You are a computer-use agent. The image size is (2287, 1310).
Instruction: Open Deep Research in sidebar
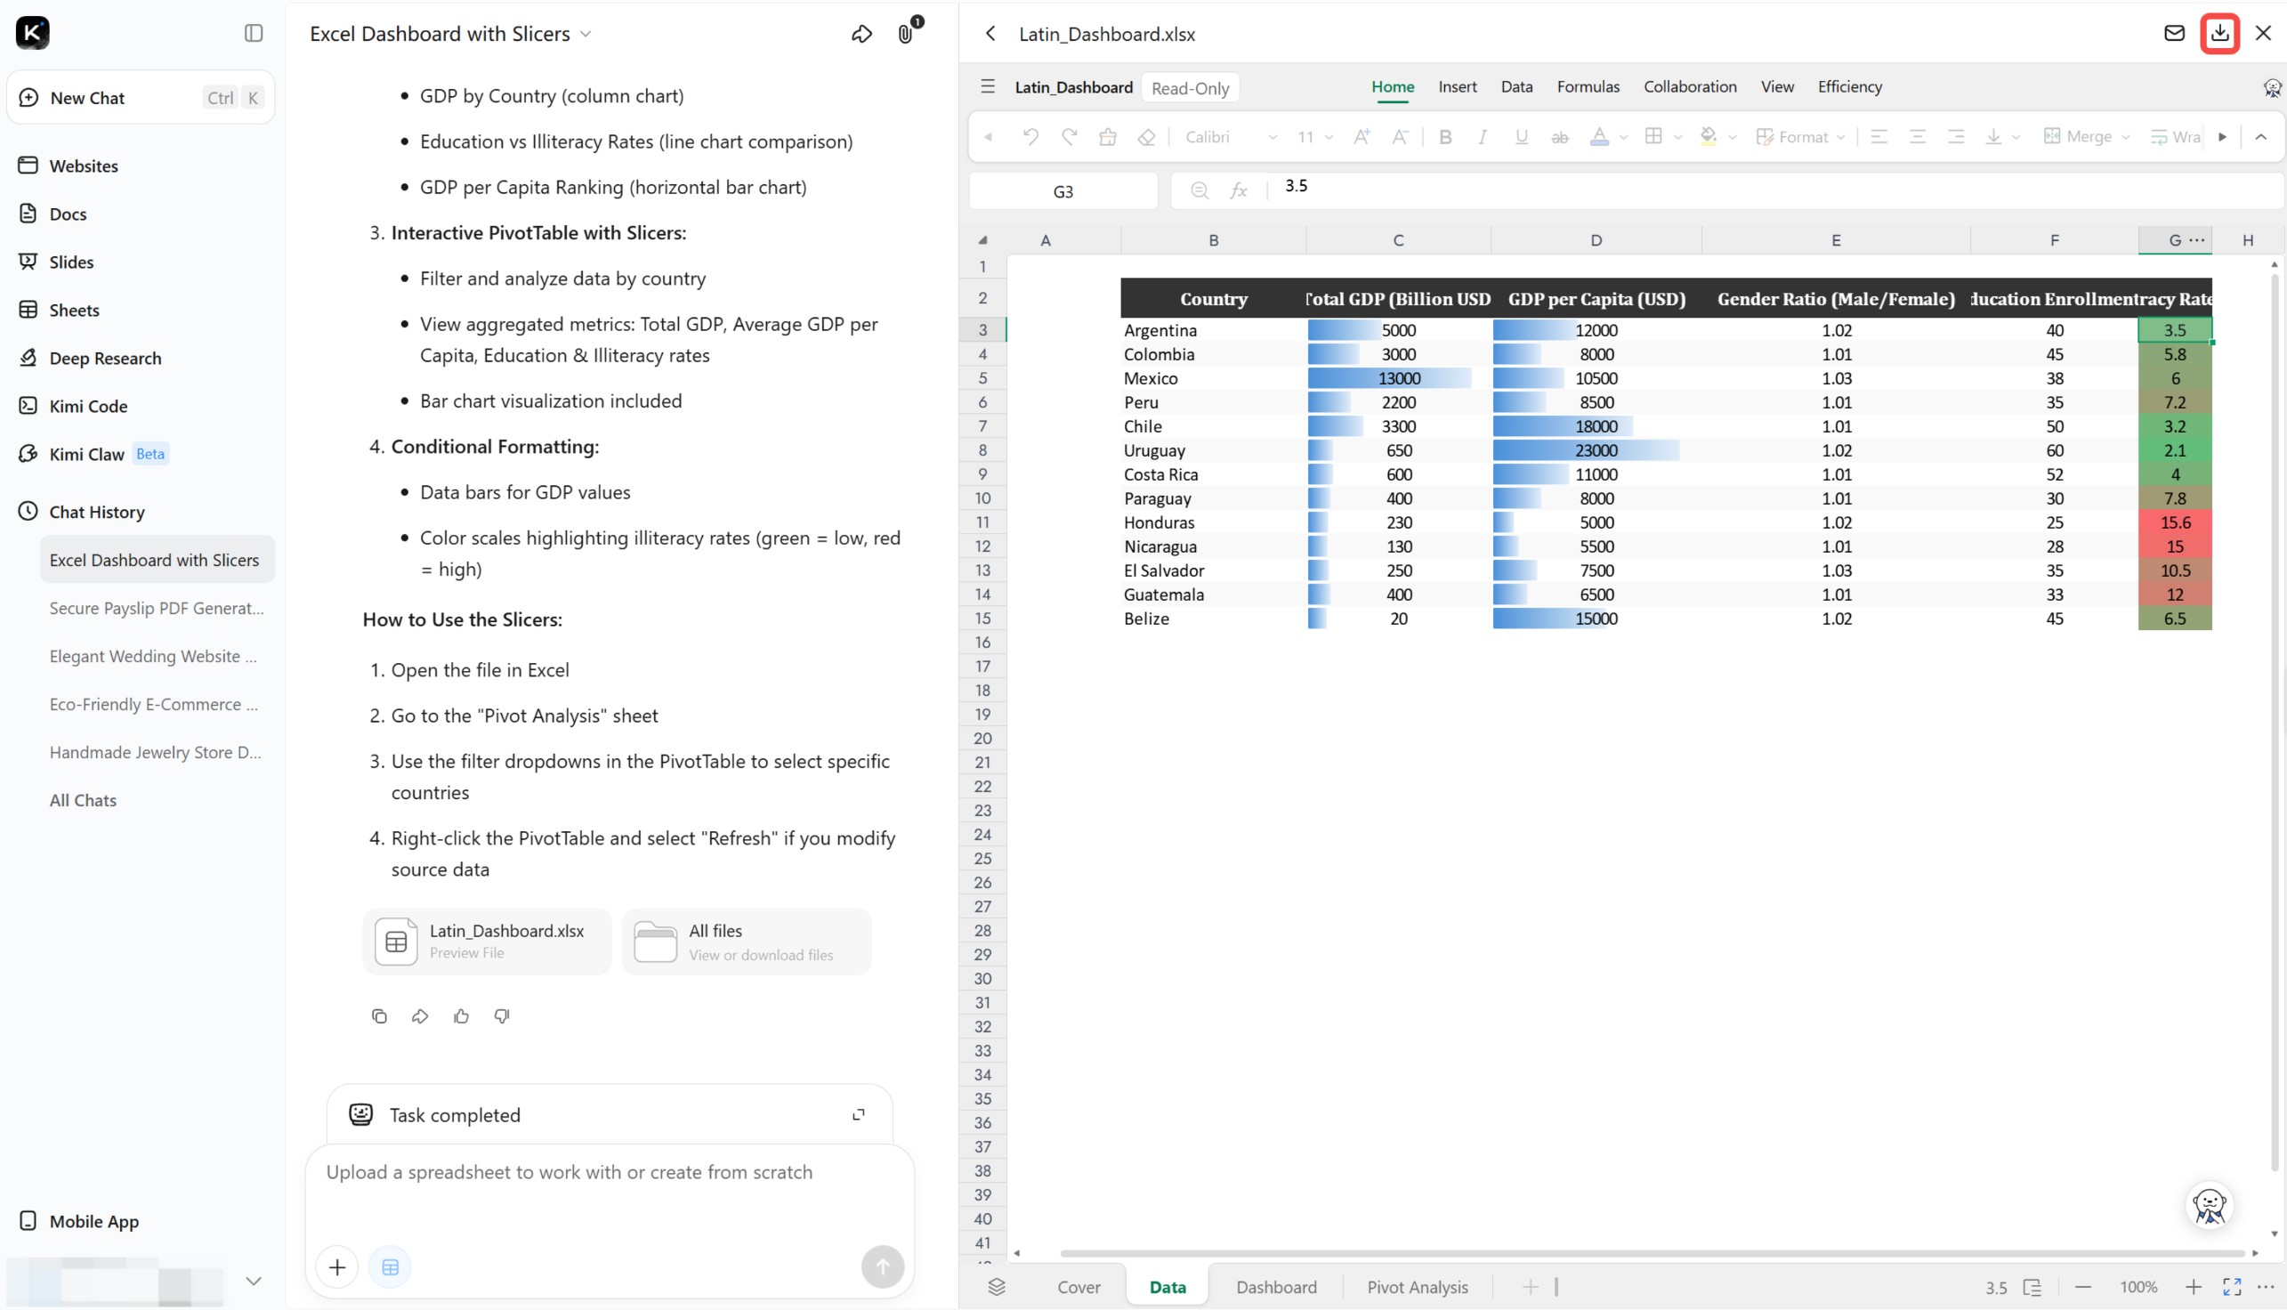click(x=105, y=357)
